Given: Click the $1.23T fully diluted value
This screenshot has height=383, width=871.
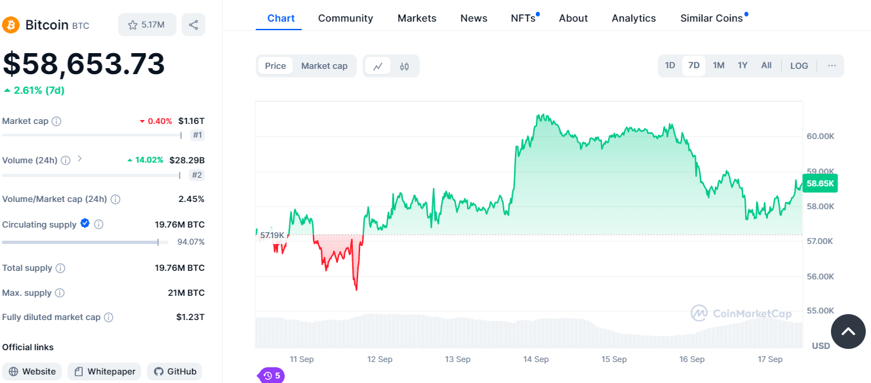Looking at the screenshot, I should coord(190,317).
